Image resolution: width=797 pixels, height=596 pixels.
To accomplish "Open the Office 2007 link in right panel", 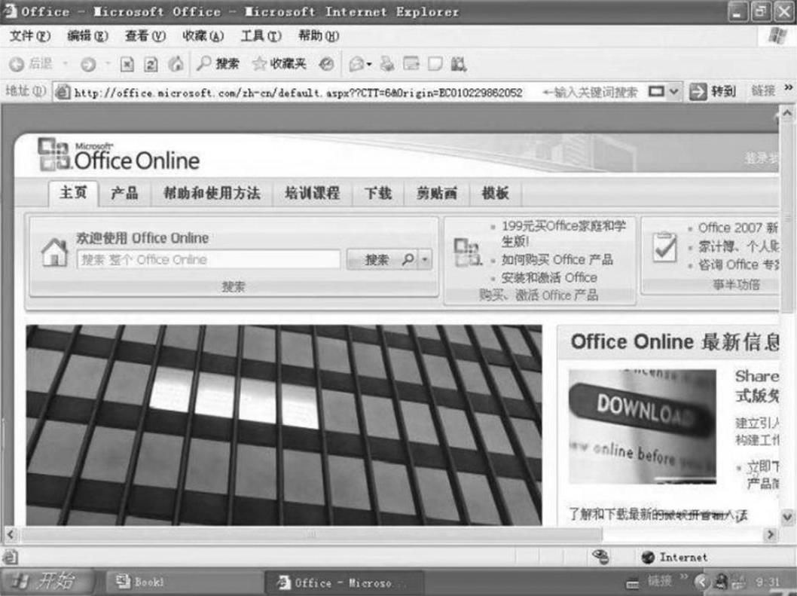I will point(738,228).
